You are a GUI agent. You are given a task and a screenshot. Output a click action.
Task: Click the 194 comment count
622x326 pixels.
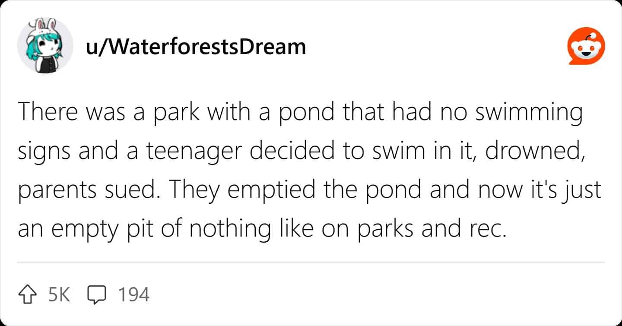[134, 295]
